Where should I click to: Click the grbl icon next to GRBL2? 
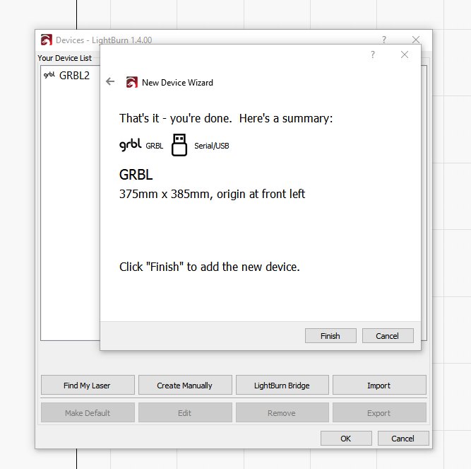click(49, 74)
